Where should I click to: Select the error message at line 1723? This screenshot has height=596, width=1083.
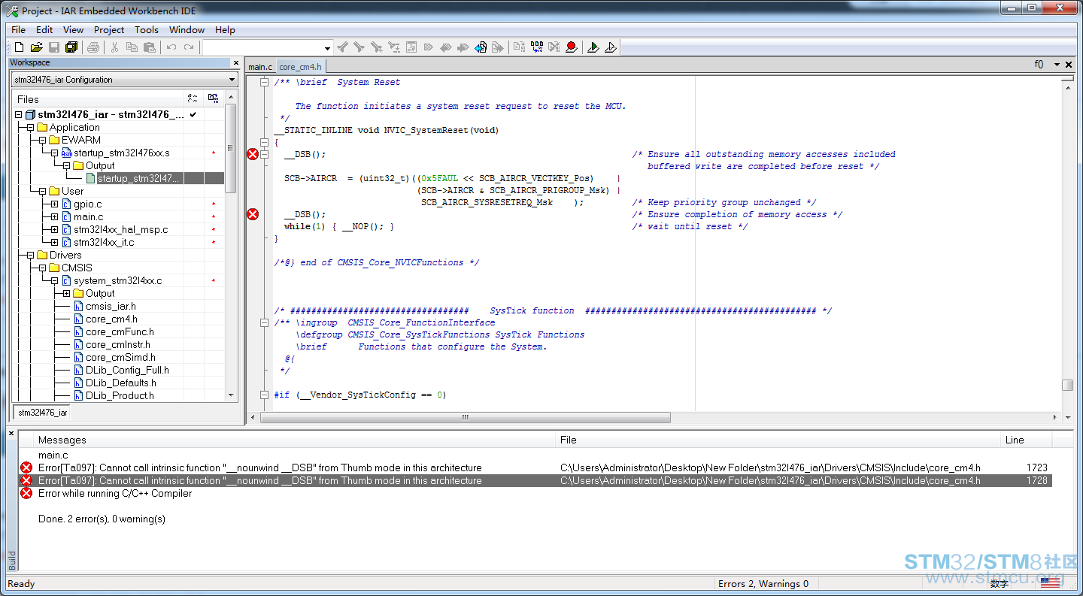(x=535, y=467)
